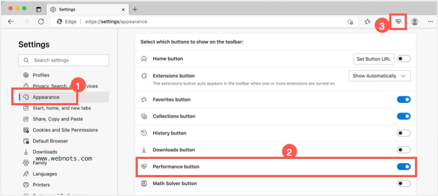Click the Favorites button row star icon
438x196 pixels.
tap(144, 99)
